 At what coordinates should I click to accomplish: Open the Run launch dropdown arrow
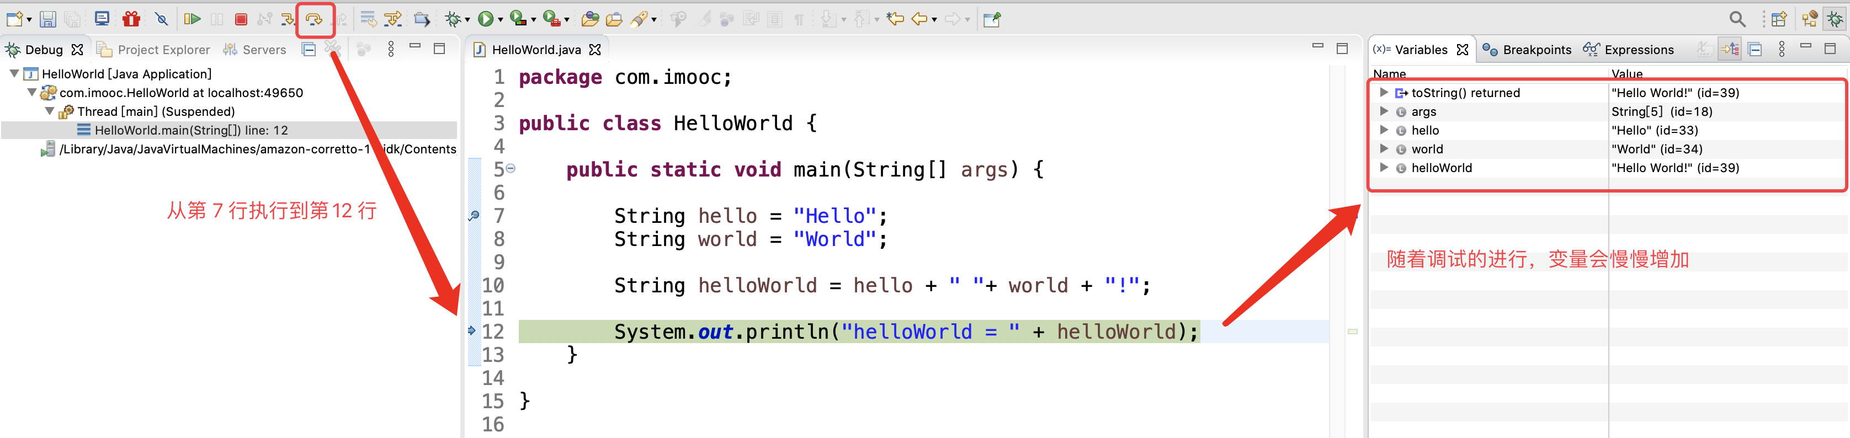pyautogui.click(x=500, y=20)
